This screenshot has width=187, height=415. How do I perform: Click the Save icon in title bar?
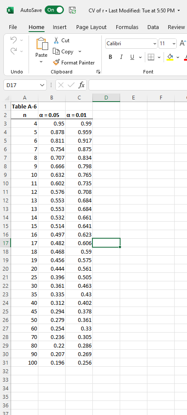coord(72,10)
